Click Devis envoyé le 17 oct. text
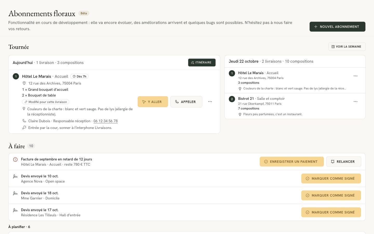 [x=40, y=210]
